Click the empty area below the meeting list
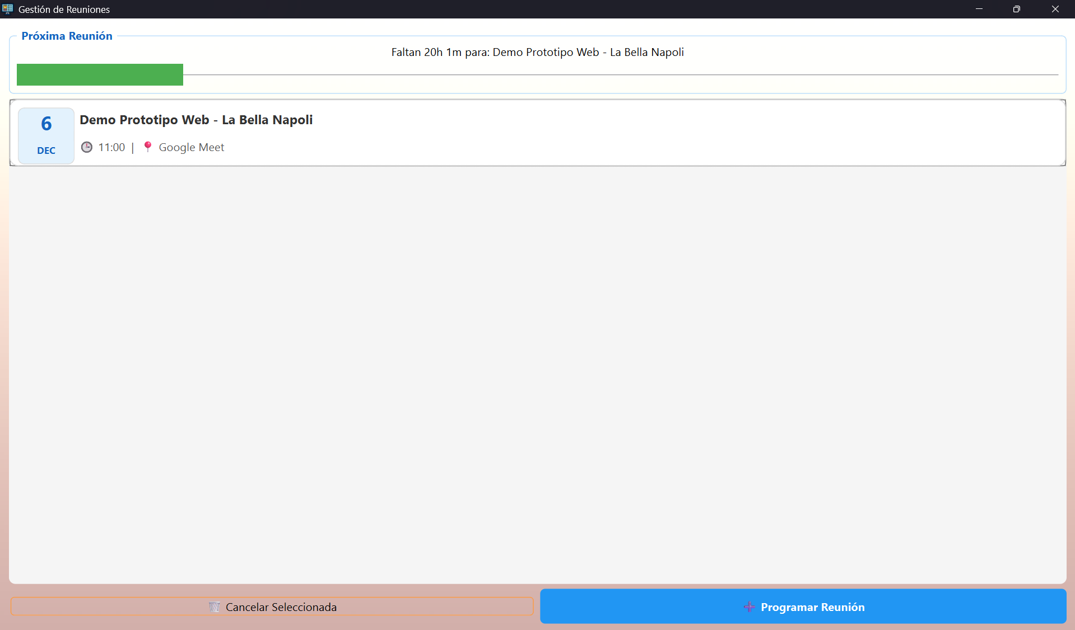Image resolution: width=1075 pixels, height=630 pixels. 537,375
